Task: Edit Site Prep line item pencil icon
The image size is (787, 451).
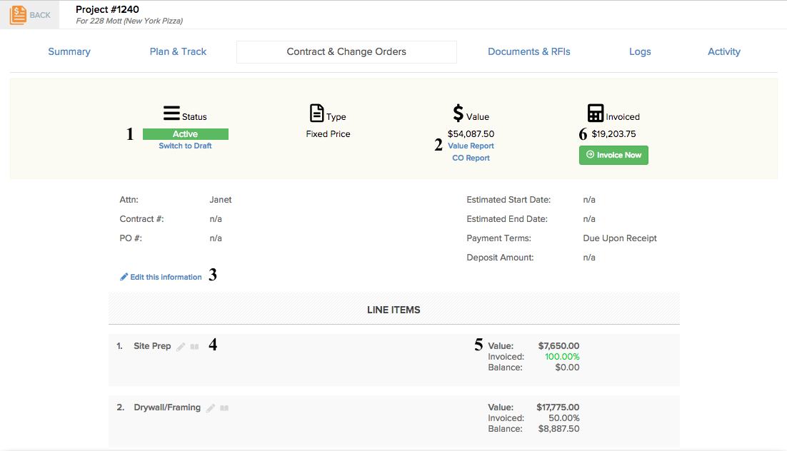Action: pyautogui.click(x=181, y=347)
